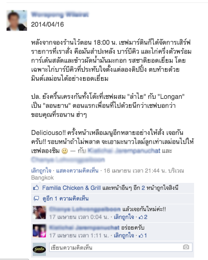This screenshot has width=208, height=260.
Task: Open the post author's profile picture
Action: (17, 21)
